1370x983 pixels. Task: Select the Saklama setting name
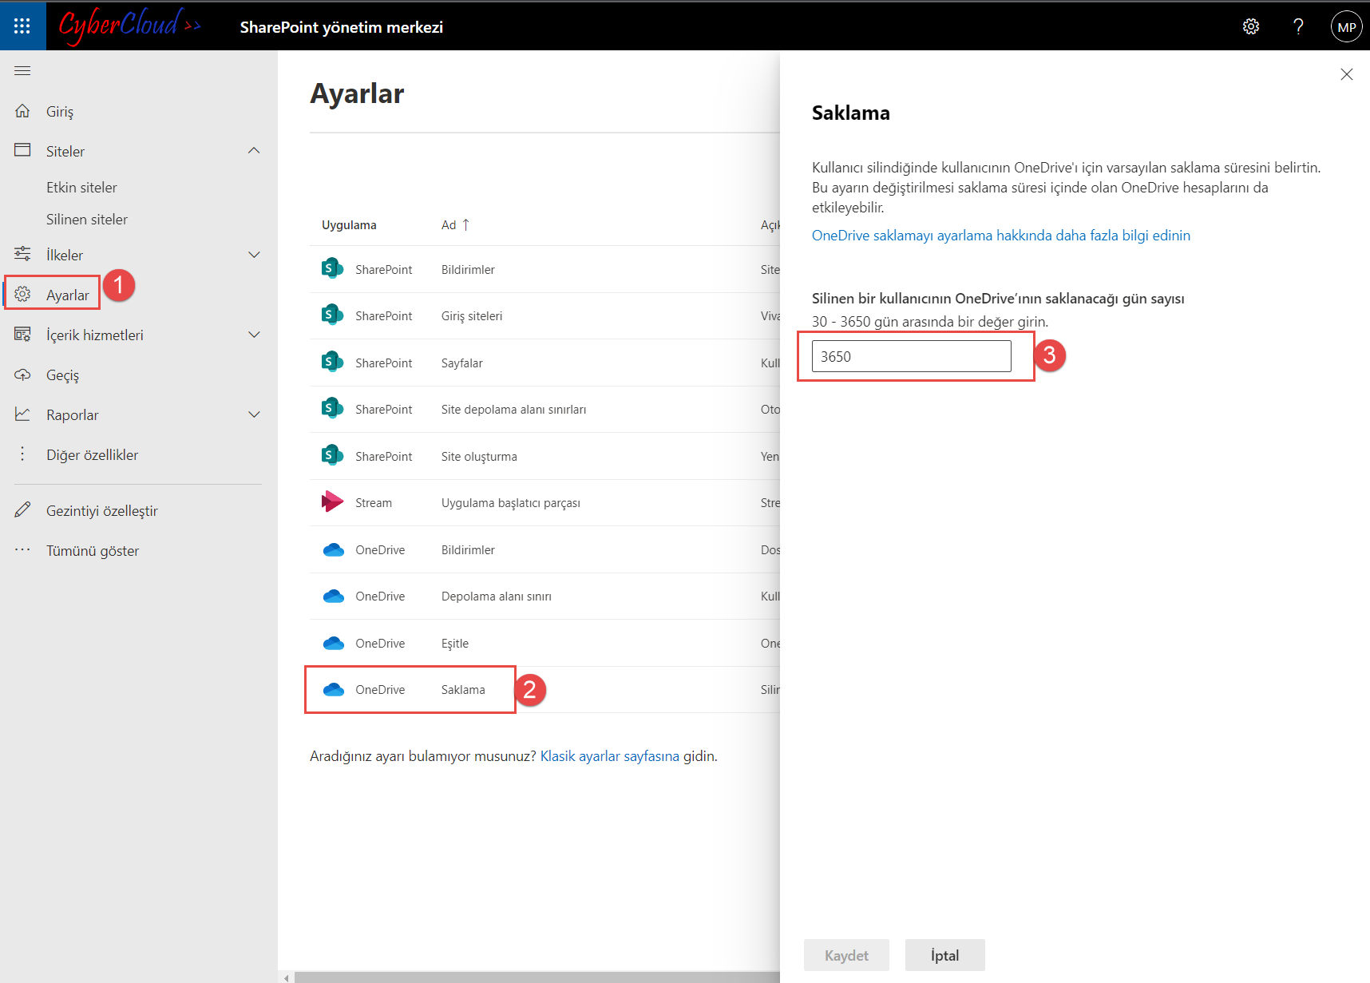[x=463, y=690]
